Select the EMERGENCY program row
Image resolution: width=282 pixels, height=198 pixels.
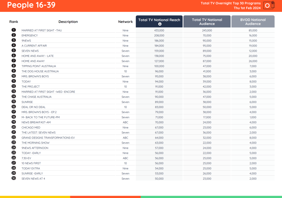29,35
